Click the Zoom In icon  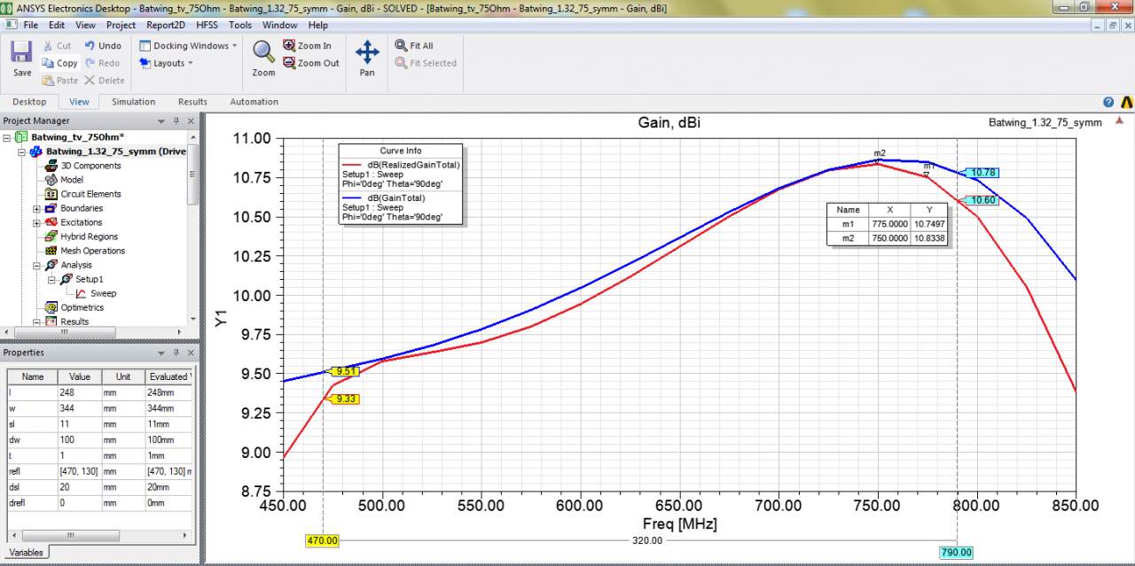290,45
